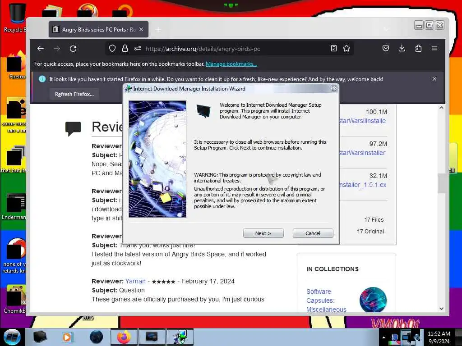The height and width of the screenshot is (346, 462).
Task: Open the Software Capsules: Miscellaneous collection link
Action: [x=327, y=300]
